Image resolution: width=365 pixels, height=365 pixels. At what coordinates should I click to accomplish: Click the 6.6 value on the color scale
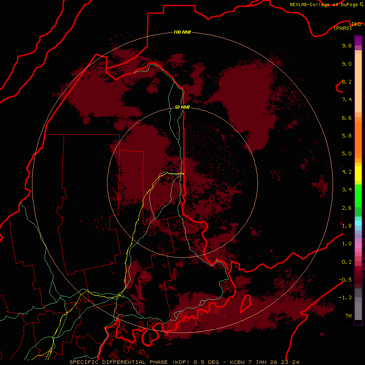pyautogui.click(x=347, y=118)
